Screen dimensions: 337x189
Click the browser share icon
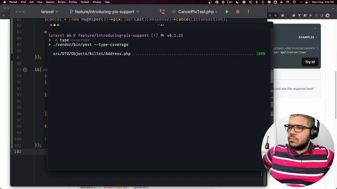coord(270,15)
